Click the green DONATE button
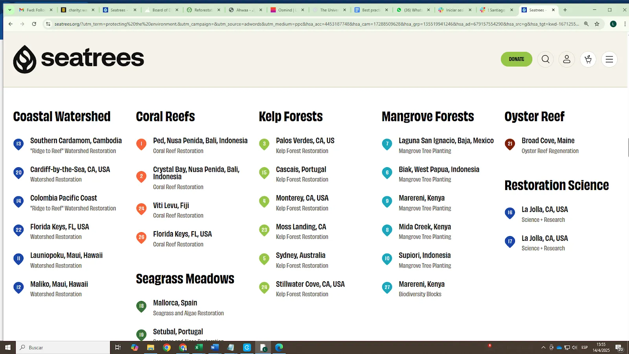The image size is (629, 354). tap(517, 59)
